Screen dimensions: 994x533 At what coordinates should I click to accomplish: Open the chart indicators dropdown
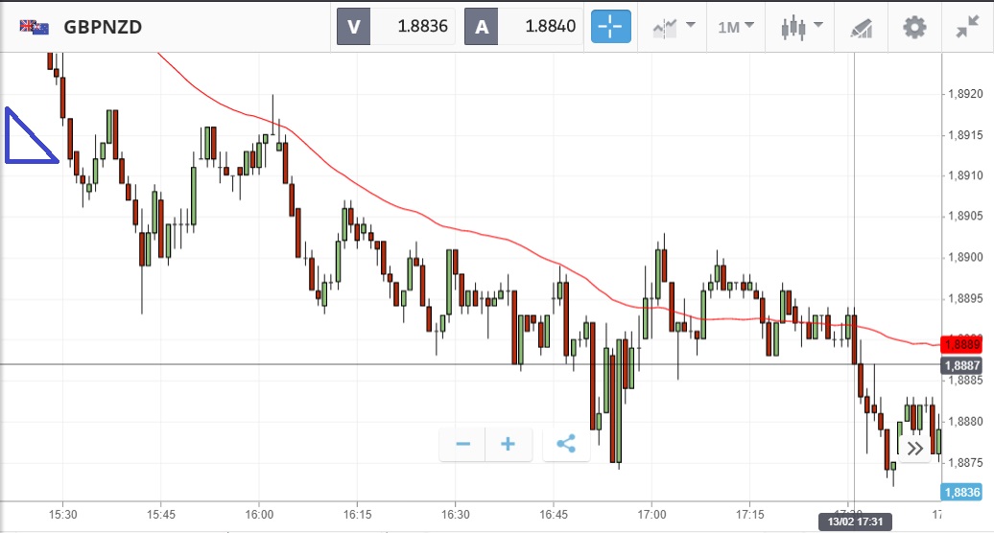674,26
